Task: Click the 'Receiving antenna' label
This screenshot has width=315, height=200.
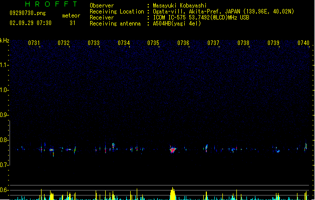Action: click(115, 23)
